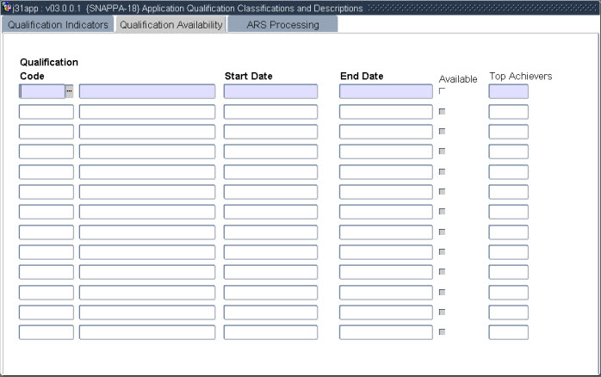Select the first row Start Date field

click(x=270, y=91)
